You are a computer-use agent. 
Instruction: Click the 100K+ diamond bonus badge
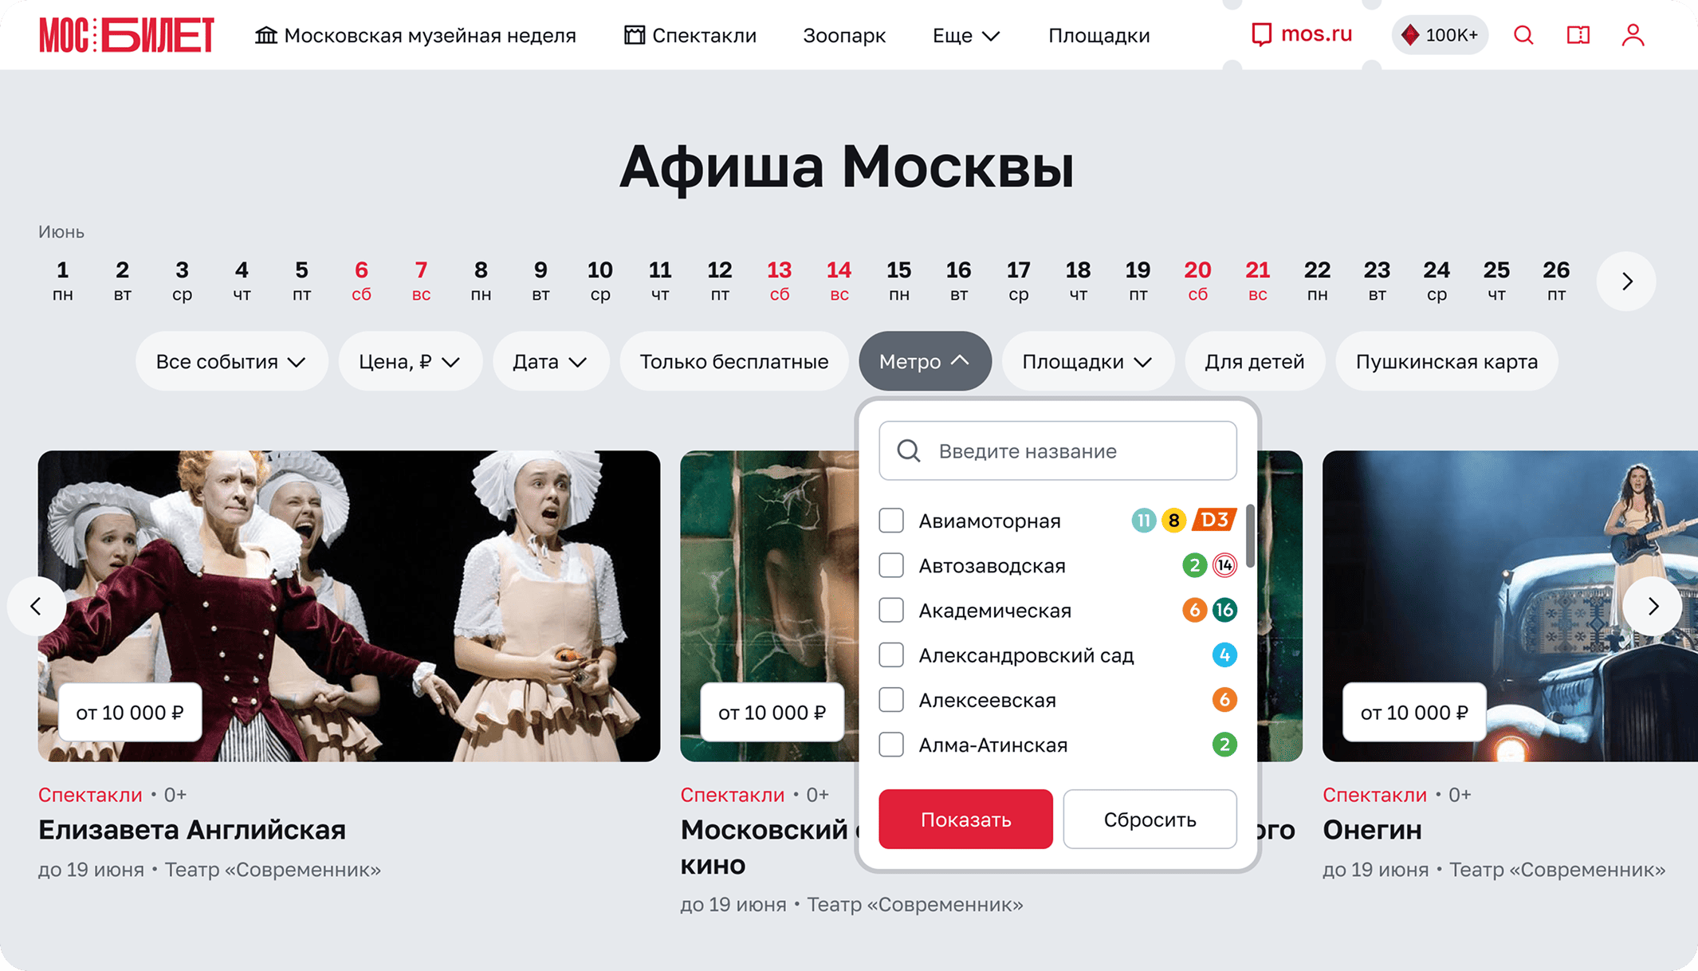point(1440,35)
